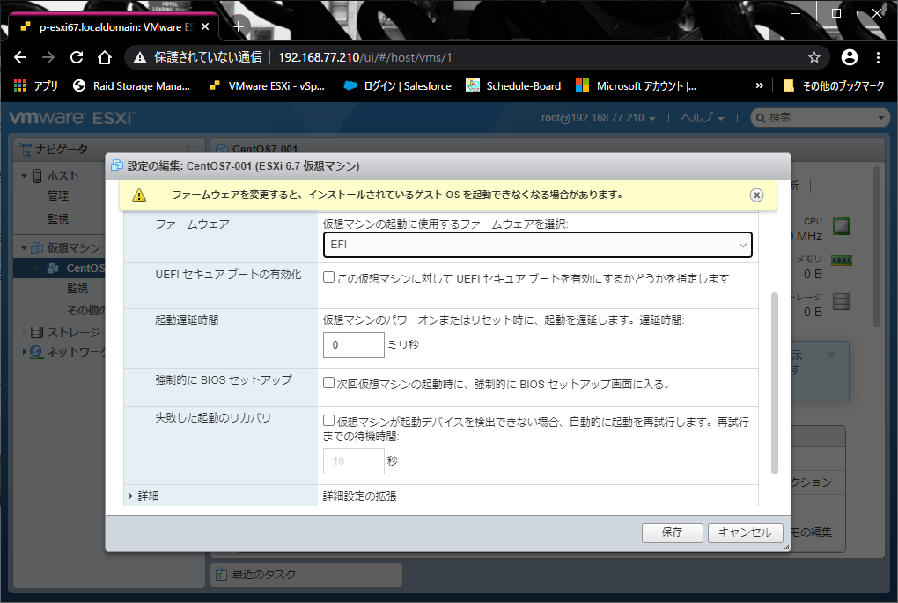Open the Chrome three-dot menu

tap(878, 57)
